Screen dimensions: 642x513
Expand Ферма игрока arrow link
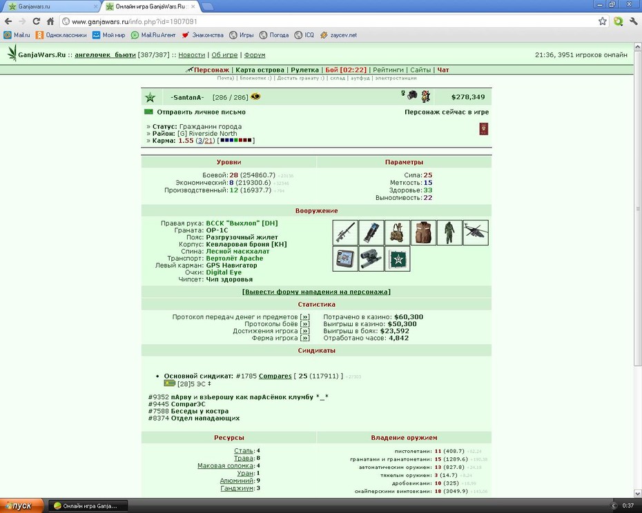[305, 338]
